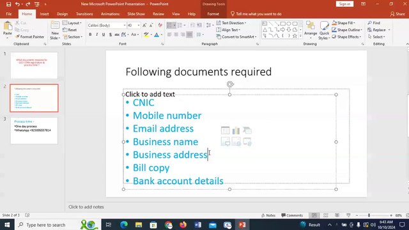
Task: Decrease font size
Action: (151, 26)
